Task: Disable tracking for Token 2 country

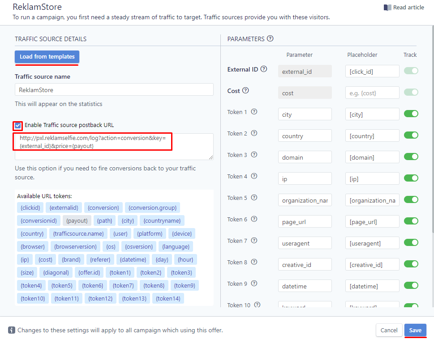Action: coord(411,135)
